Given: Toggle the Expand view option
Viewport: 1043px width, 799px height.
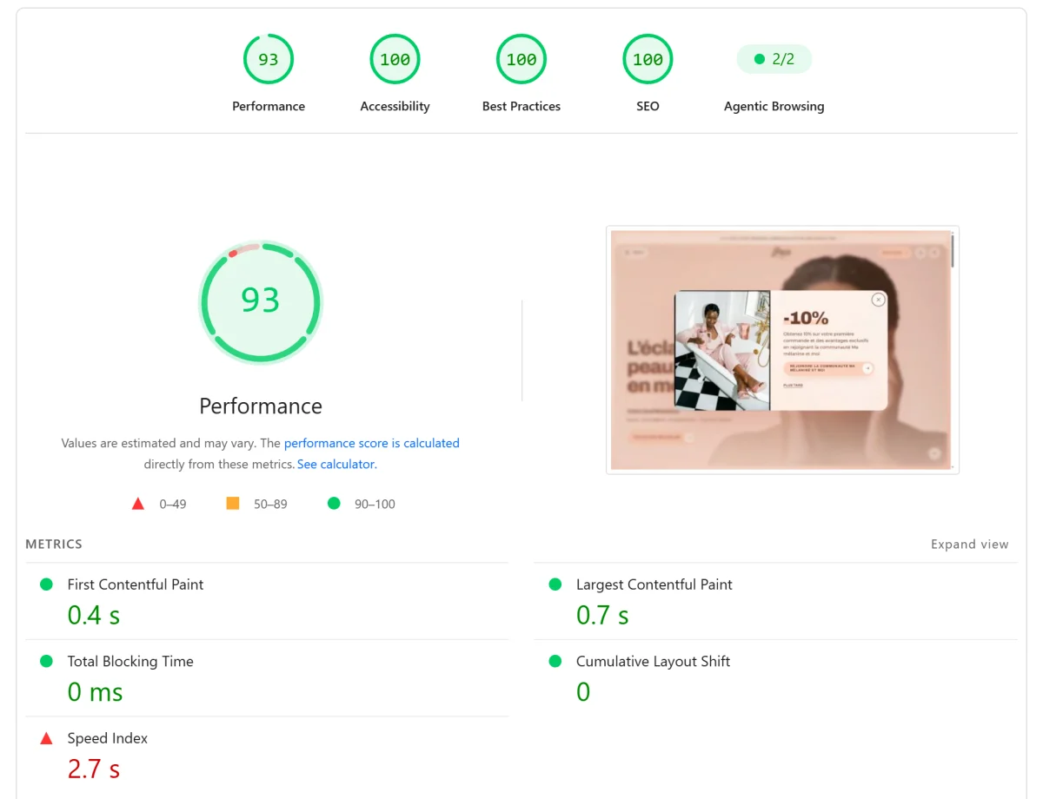Looking at the screenshot, I should 970,545.
